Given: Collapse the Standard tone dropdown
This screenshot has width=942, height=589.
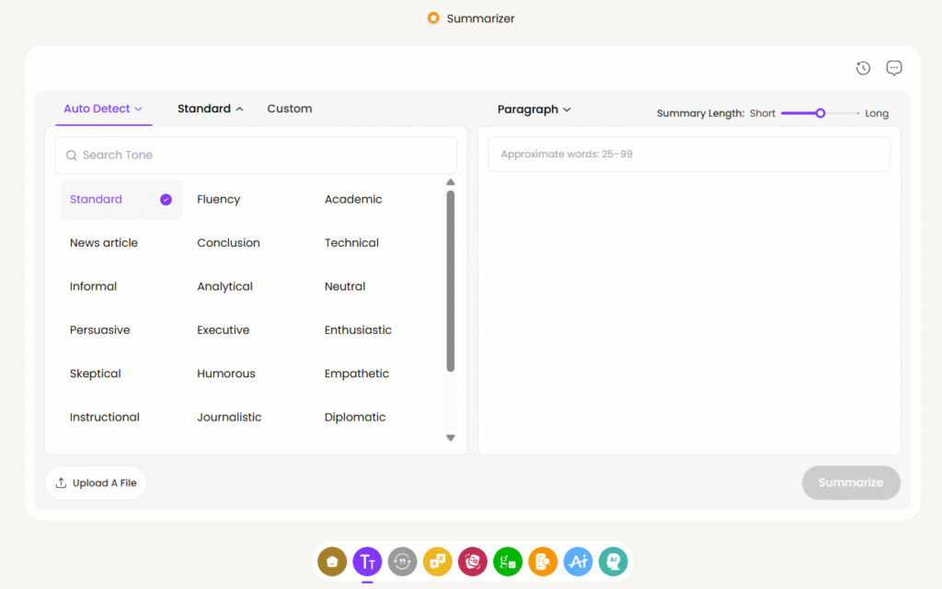Looking at the screenshot, I should tap(211, 109).
